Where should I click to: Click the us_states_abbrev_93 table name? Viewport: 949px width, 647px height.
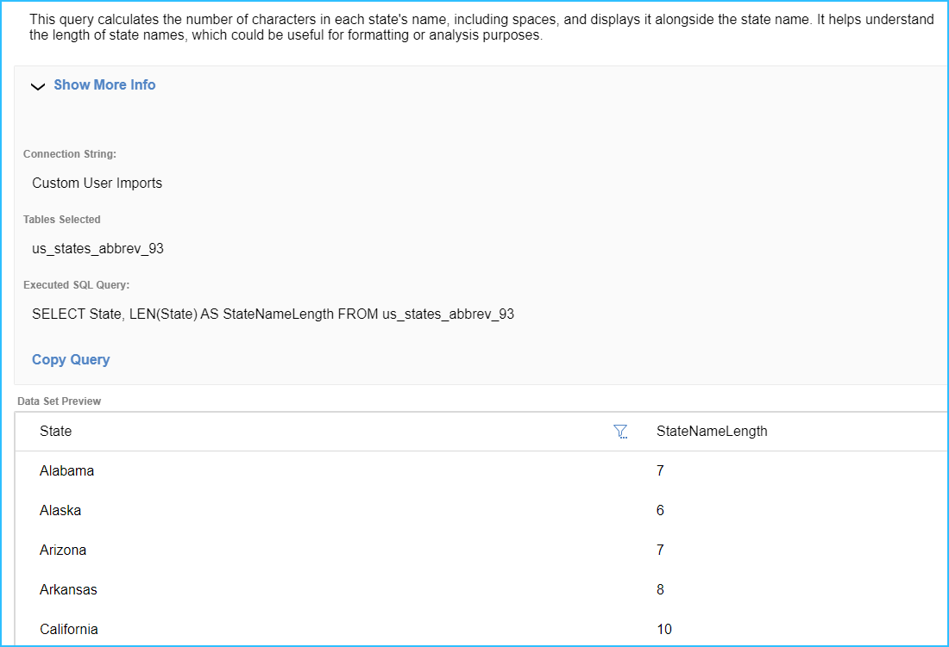click(97, 248)
